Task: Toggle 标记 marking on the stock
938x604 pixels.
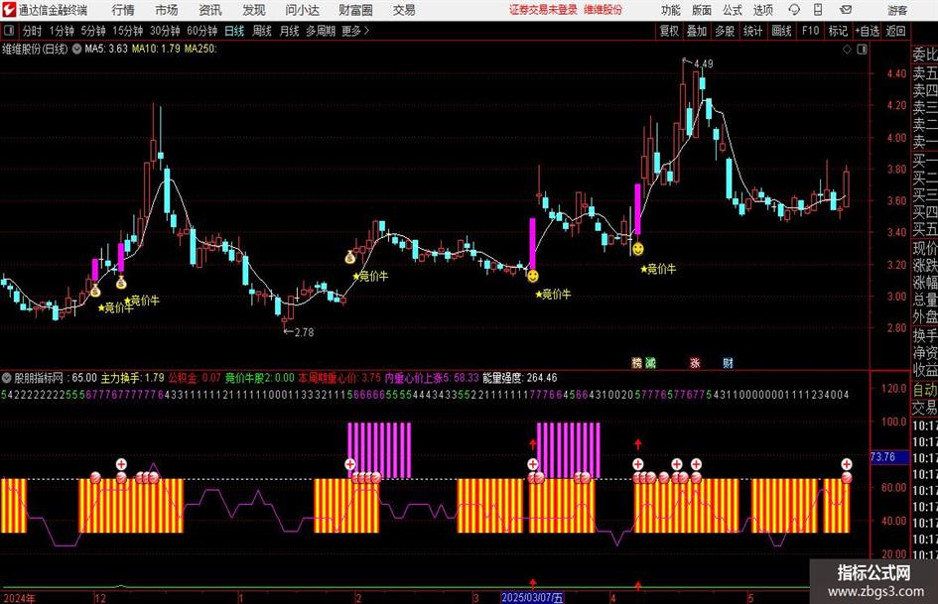Action: [838, 31]
